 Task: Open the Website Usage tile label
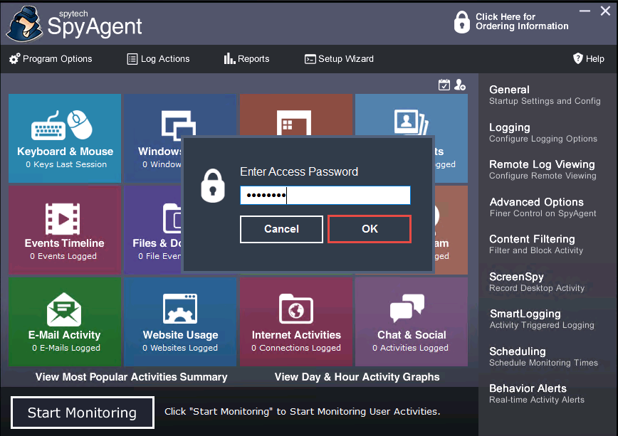tap(180, 335)
